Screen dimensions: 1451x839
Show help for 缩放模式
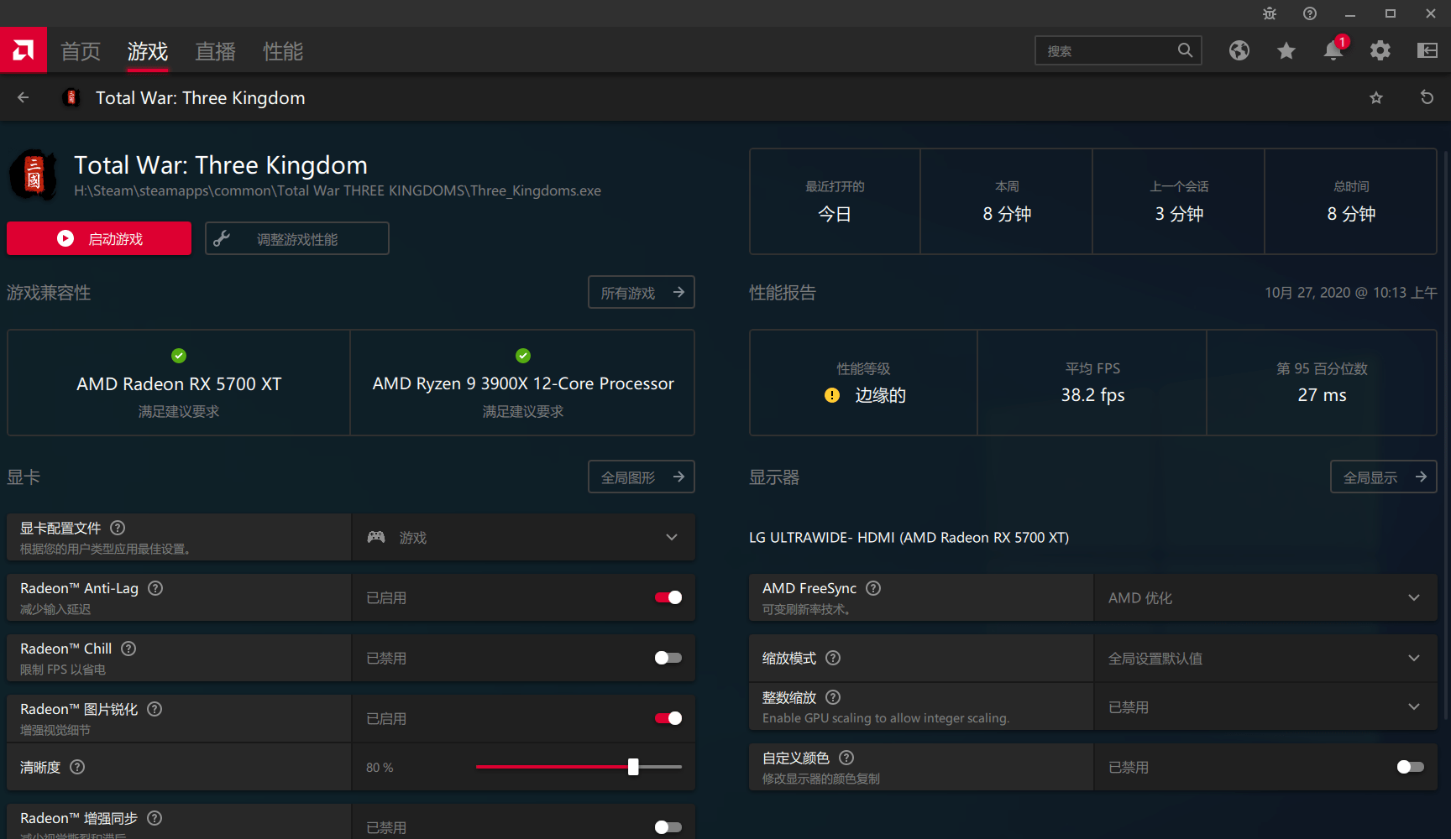833,658
